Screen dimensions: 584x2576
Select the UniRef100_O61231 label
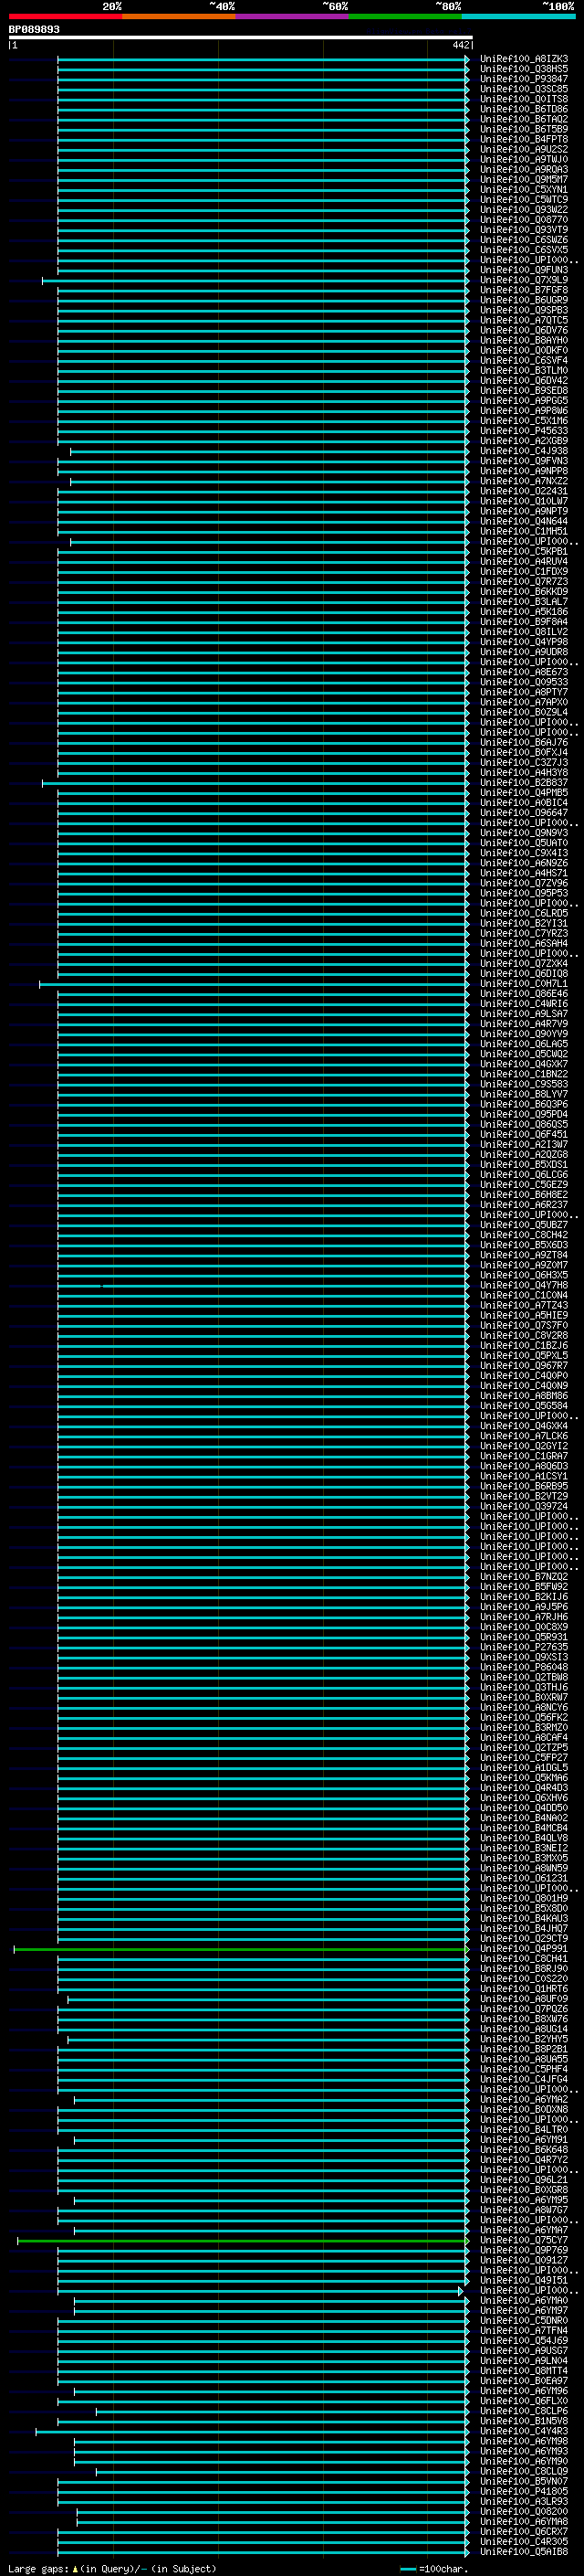tap(524, 1879)
